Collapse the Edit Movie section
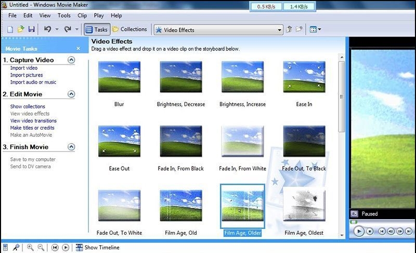The image size is (416, 253). tap(71, 94)
